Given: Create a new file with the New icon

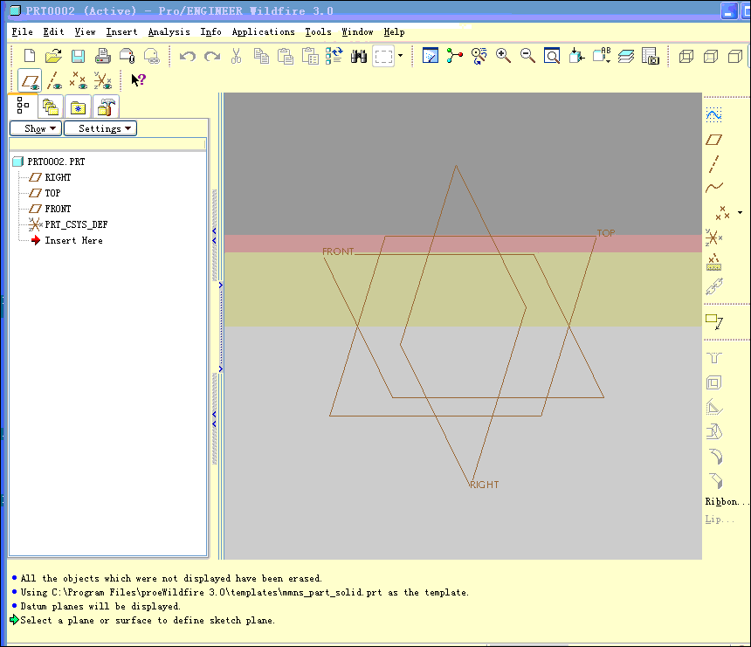Looking at the screenshot, I should [30, 56].
